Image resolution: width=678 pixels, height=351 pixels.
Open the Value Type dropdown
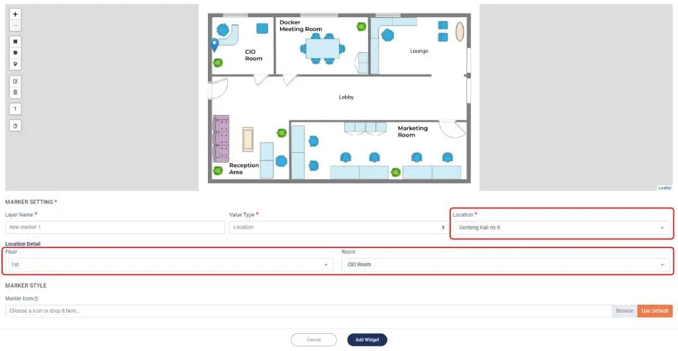pyautogui.click(x=338, y=227)
